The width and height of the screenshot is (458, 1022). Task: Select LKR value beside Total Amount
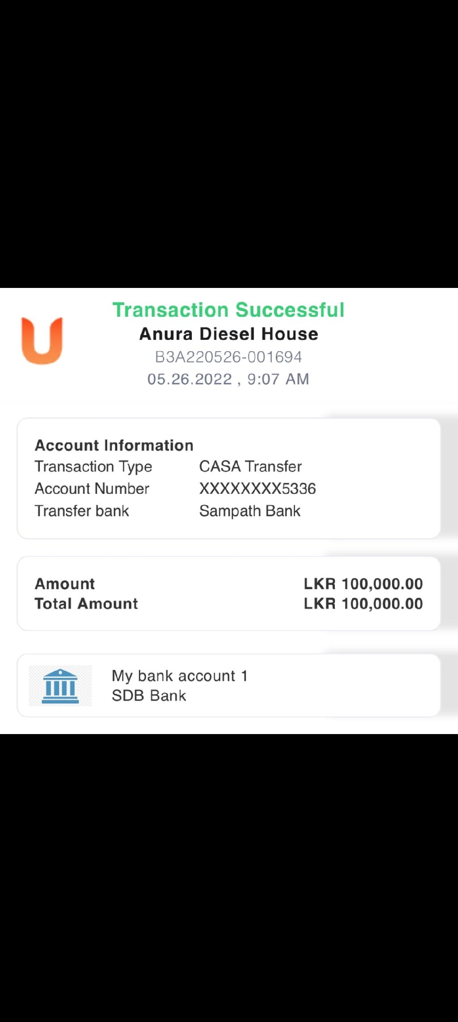(363, 604)
